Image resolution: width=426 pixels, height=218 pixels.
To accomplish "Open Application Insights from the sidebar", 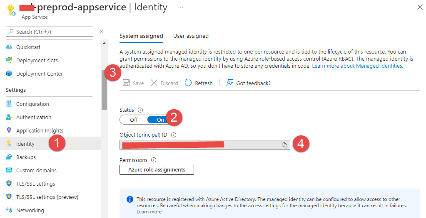I will [40, 130].
